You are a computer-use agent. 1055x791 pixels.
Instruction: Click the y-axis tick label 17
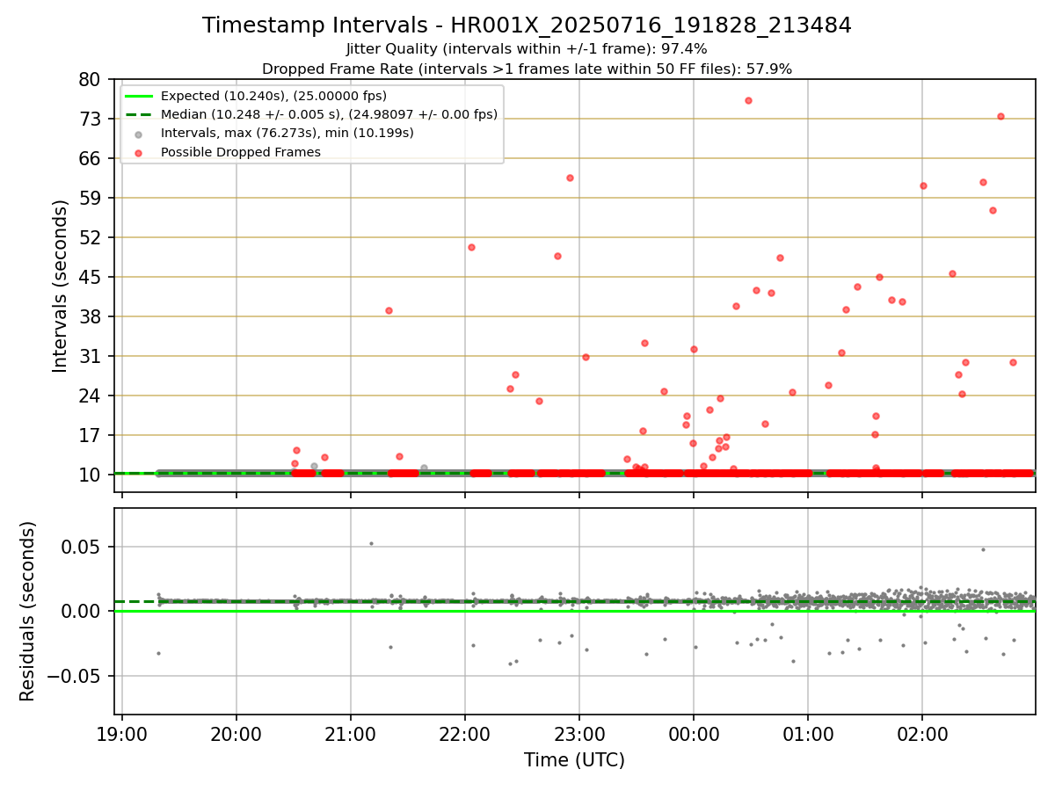[x=91, y=435]
